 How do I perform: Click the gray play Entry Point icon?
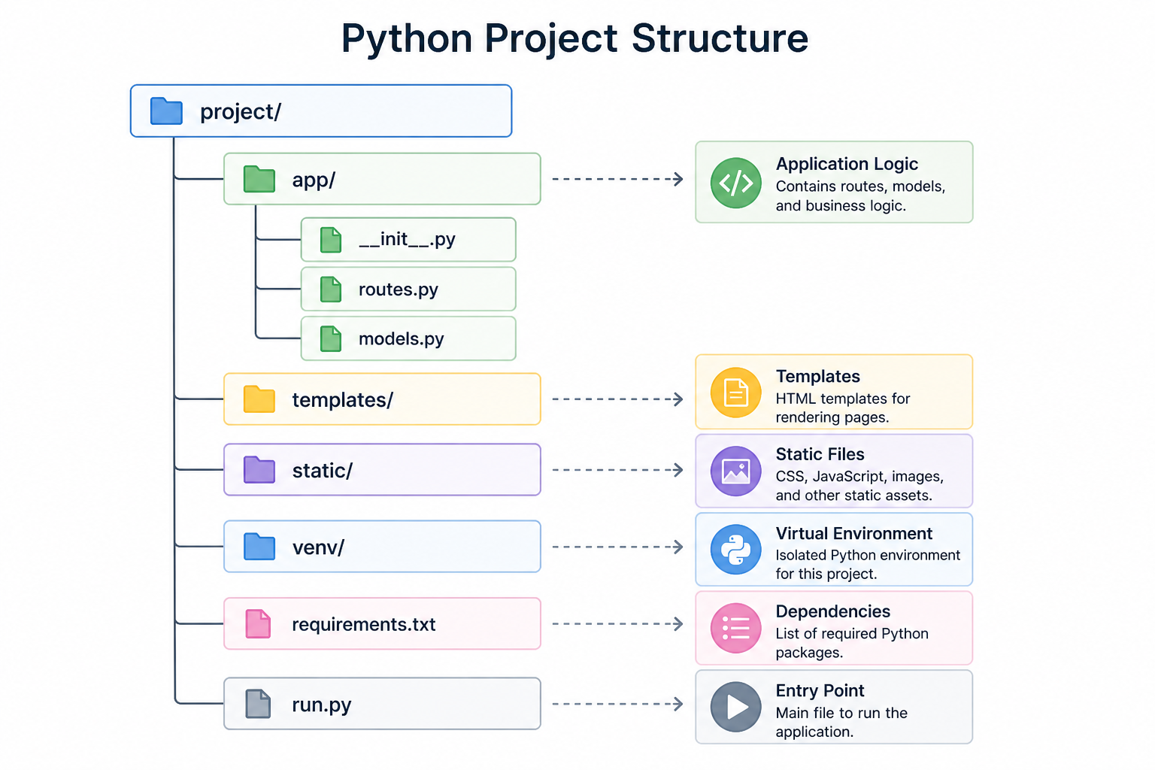(736, 707)
